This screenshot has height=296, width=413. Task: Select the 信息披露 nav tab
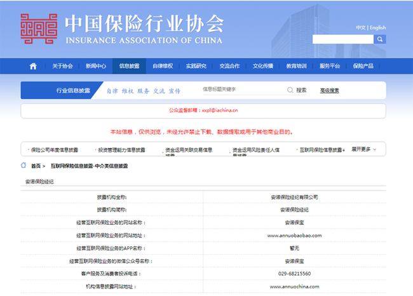129,66
